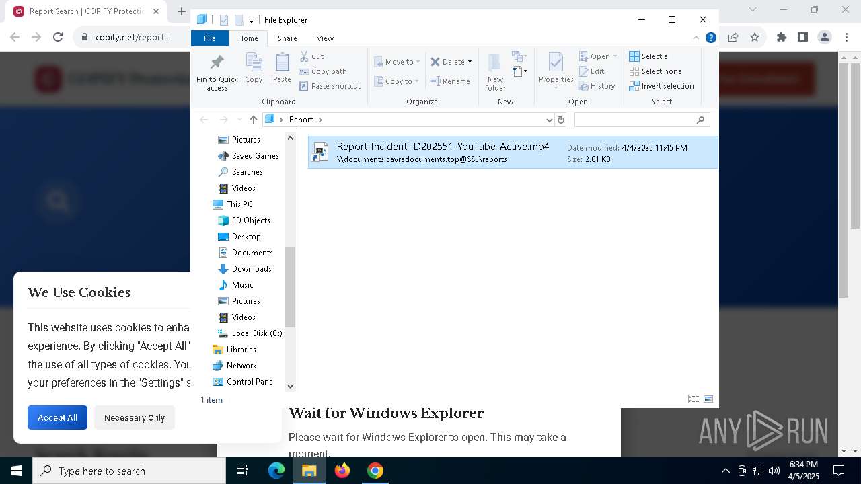Viewport: 861px width, 484px height.
Task: Open Task View on taskbar
Action: click(242, 471)
